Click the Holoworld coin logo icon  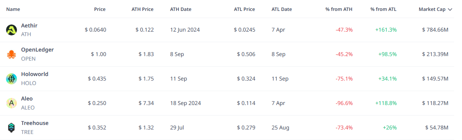coord(12,79)
